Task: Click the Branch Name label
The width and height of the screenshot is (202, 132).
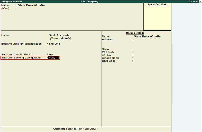Action: click(111, 58)
